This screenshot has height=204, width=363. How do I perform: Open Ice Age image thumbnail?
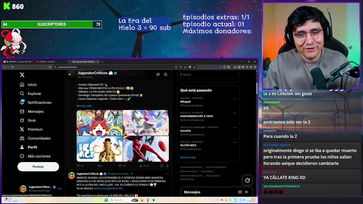(x=100, y=149)
